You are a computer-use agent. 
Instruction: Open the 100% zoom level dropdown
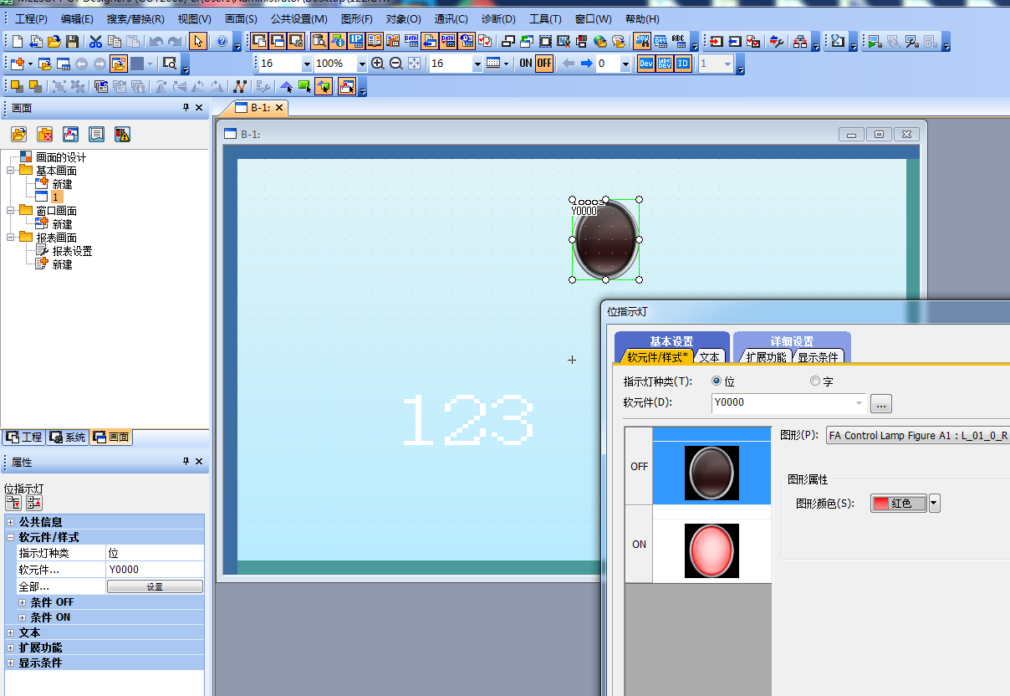[362, 64]
